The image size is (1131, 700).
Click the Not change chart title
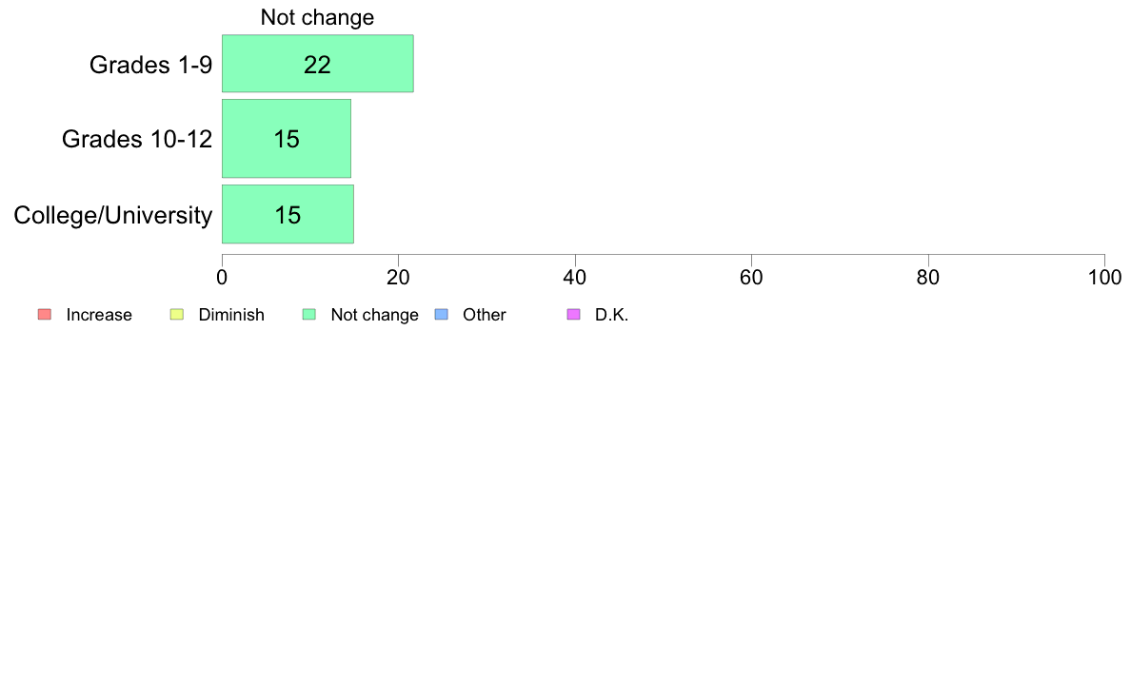317,17
